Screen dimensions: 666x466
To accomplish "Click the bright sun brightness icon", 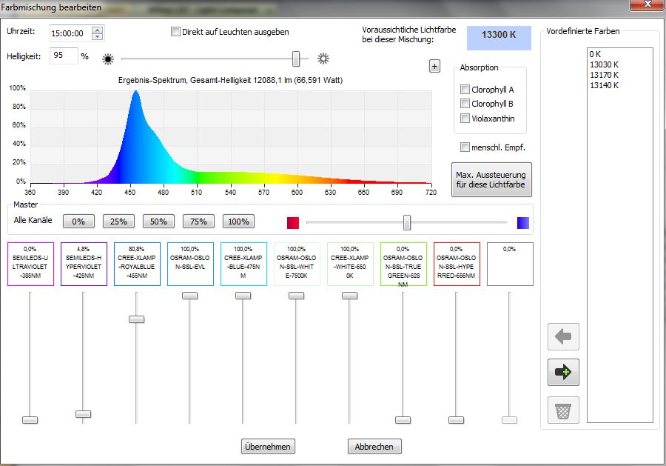I will [x=323, y=59].
